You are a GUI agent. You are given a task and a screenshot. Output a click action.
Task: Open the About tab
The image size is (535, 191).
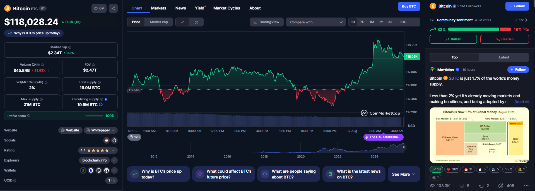pyautogui.click(x=255, y=8)
